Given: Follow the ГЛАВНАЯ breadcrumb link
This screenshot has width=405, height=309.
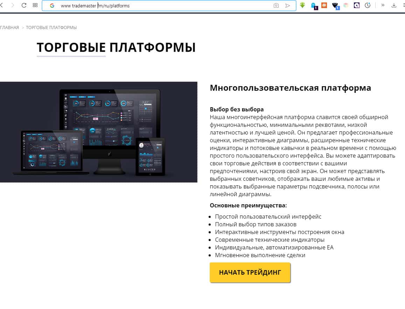Looking at the screenshot, I should click(x=9, y=27).
